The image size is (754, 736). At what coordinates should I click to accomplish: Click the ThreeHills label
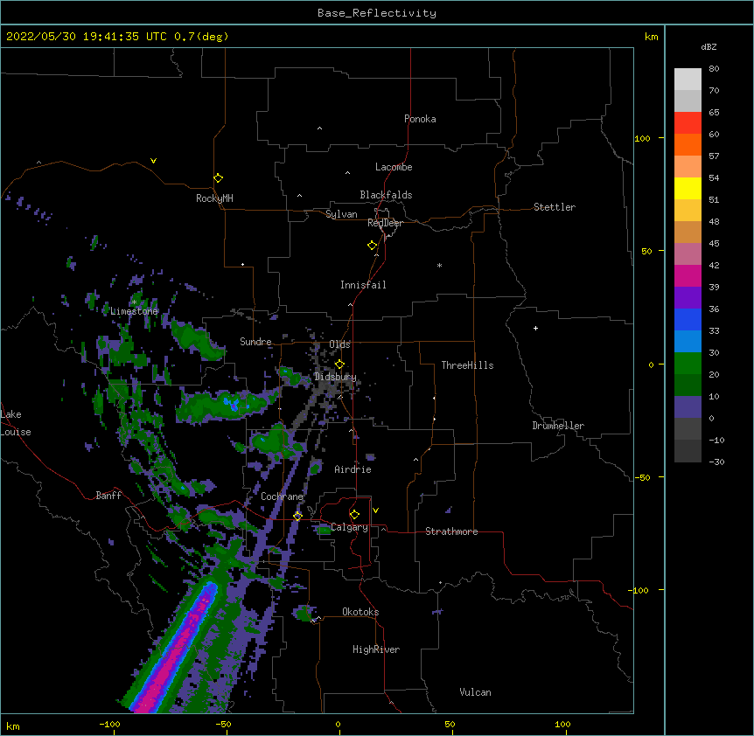click(467, 365)
